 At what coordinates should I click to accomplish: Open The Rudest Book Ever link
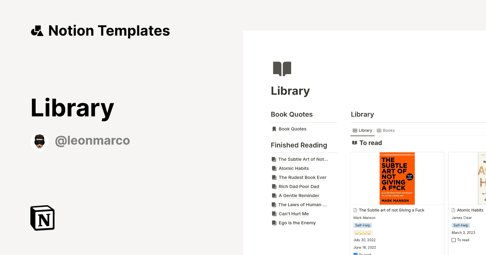tap(303, 178)
